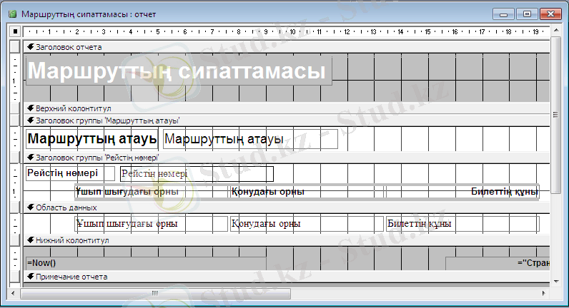The width and height of the screenshot is (569, 308).
Task: Click the vertical scrollbar down arrow
Action: click(x=556, y=281)
